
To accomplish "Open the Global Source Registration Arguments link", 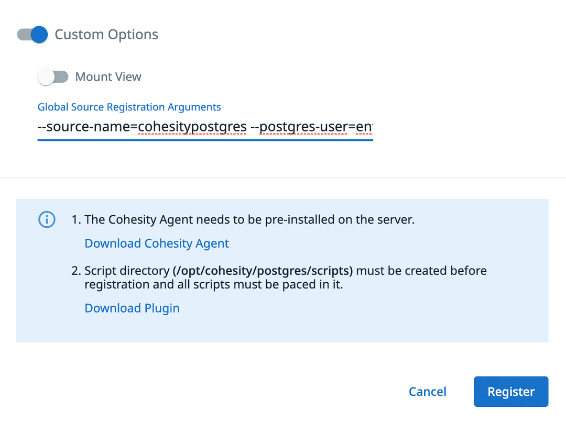I will [x=129, y=107].
